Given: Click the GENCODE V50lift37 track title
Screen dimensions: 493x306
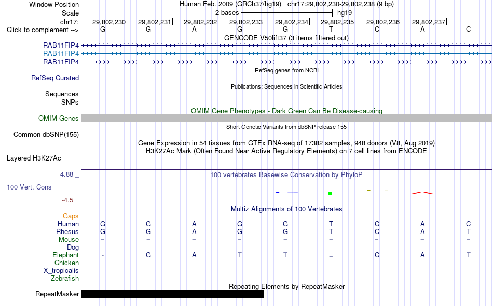Looking at the screenshot, I should pos(286,38).
